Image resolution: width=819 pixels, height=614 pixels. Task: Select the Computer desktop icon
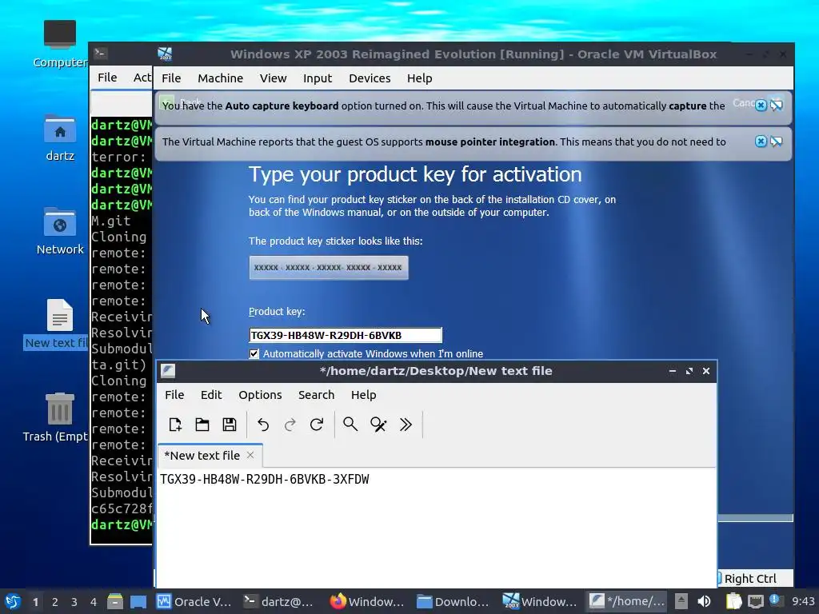[x=59, y=44]
